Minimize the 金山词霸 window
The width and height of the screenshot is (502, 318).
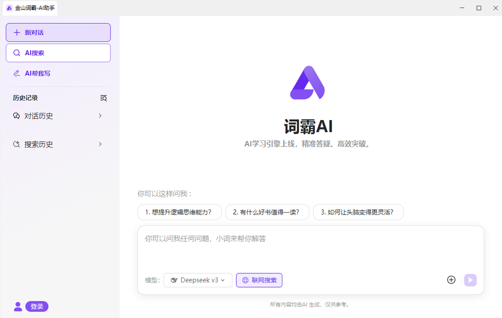[x=461, y=8]
